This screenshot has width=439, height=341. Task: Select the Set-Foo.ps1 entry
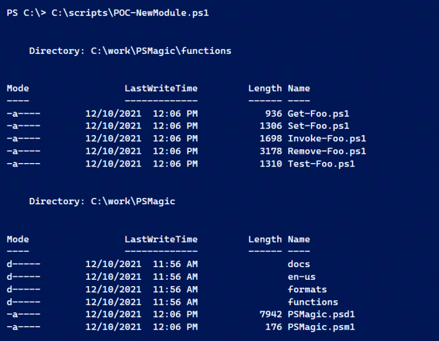coord(318,126)
